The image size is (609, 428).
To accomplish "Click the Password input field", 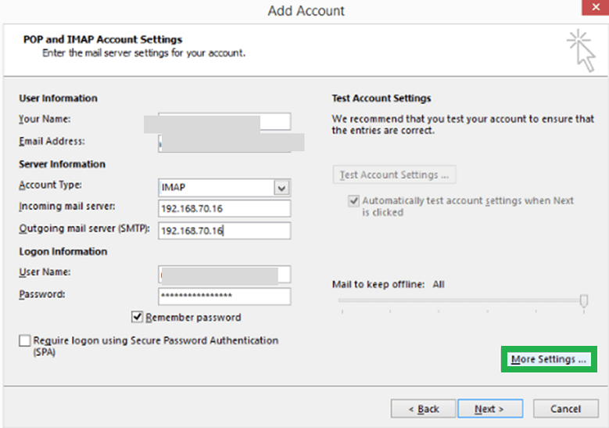I will point(224,297).
